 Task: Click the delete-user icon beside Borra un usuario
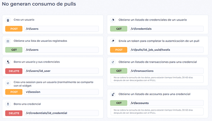pos(8,62)
